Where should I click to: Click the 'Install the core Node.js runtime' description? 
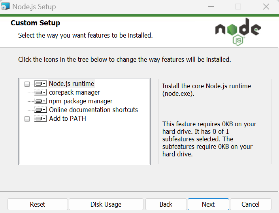[207, 89]
